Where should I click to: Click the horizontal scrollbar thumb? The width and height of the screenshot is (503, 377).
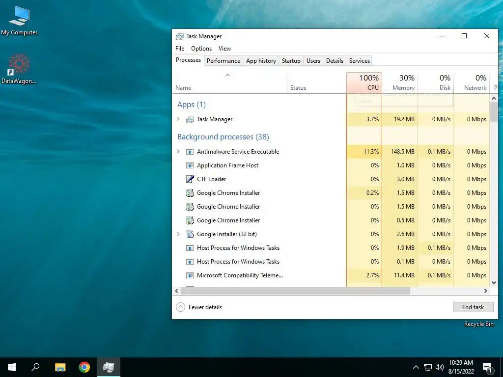(295, 291)
